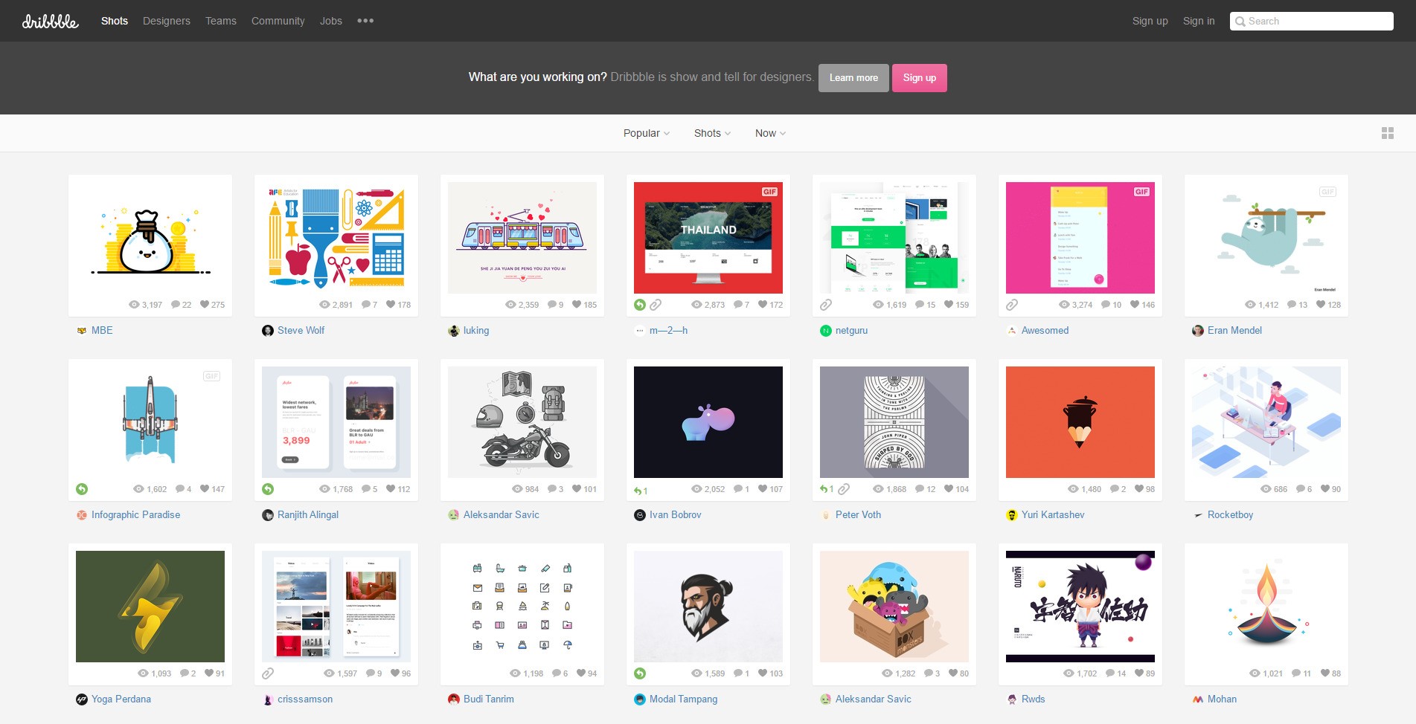Image resolution: width=1416 pixels, height=724 pixels.
Task: Open the motorcycle illustration thumbnail
Action: tap(522, 422)
